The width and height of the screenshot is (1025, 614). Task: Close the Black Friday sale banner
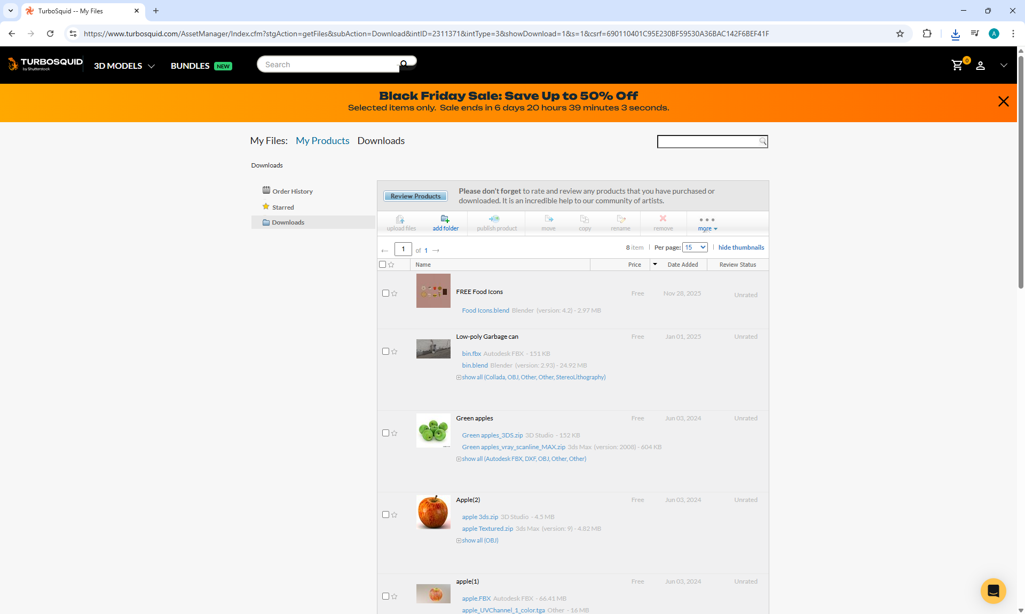point(1003,101)
